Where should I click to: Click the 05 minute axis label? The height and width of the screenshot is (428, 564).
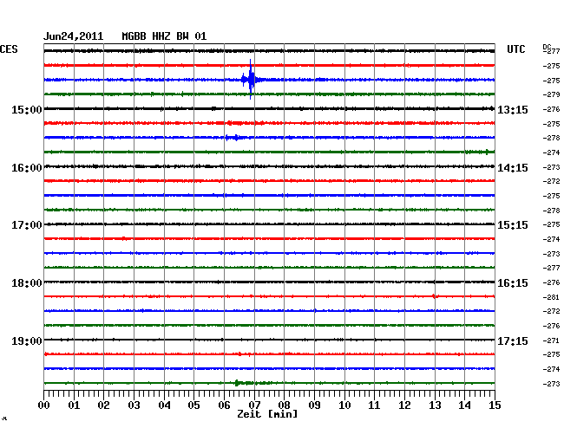tap(193, 405)
